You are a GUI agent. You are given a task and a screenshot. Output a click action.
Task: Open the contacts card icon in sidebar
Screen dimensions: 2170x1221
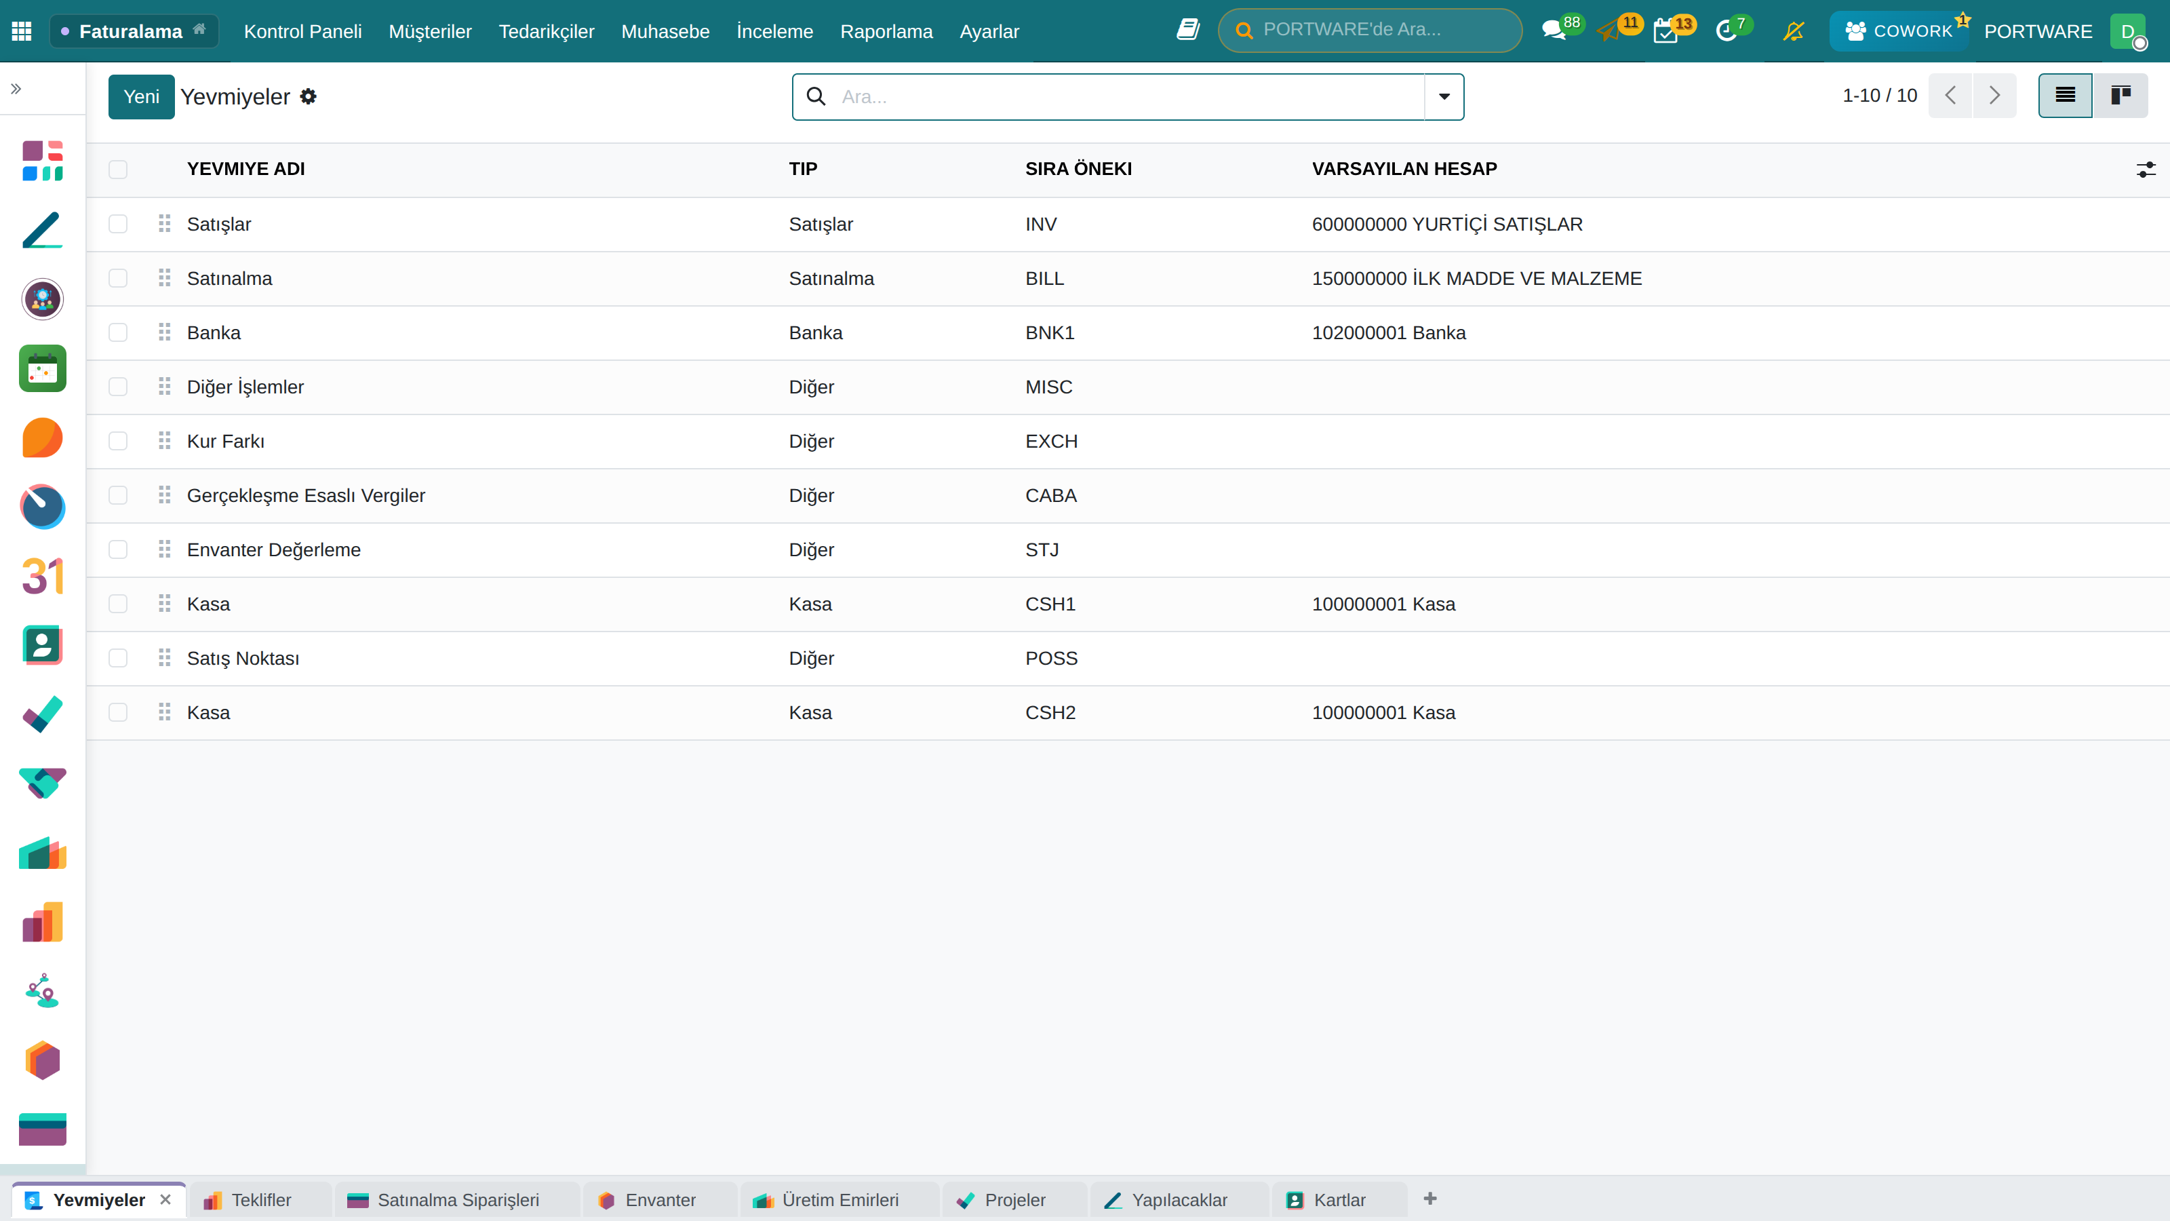pyautogui.click(x=43, y=646)
